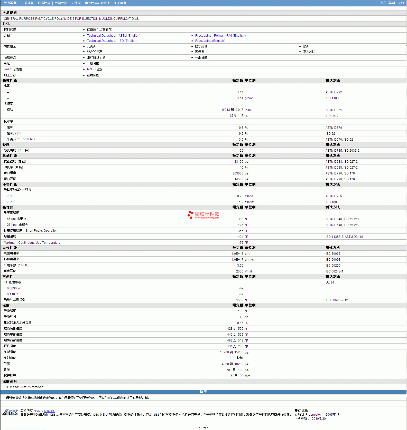Image resolution: width=407 pixels, height=430 pixels.
Task: Switch to the 一般信息 tab
Action: tap(27, 3)
